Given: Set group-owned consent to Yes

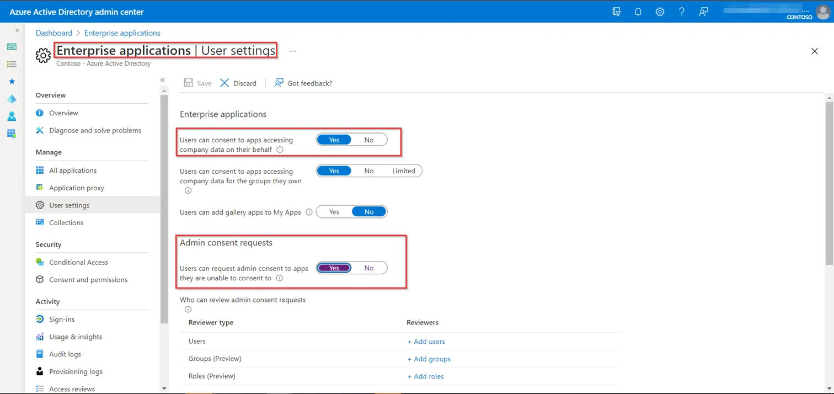Looking at the screenshot, I should tap(334, 171).
